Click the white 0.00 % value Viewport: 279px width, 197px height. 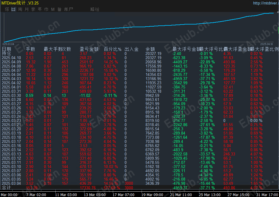(257, 120)
